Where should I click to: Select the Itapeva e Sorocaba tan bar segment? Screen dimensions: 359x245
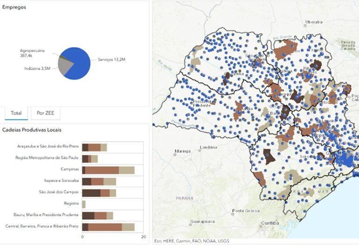110,181
